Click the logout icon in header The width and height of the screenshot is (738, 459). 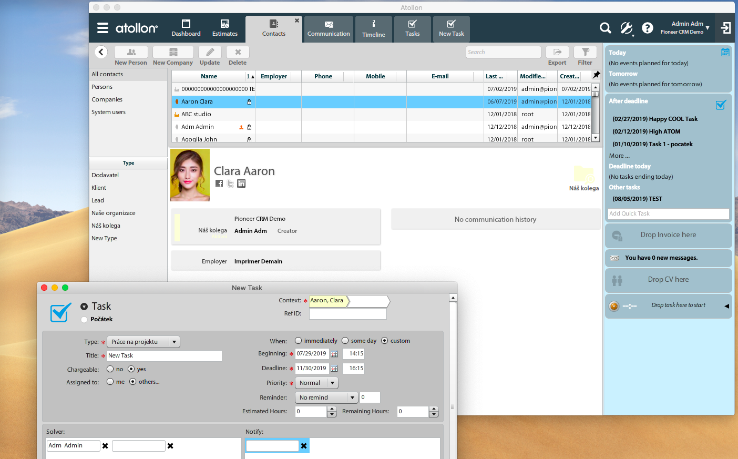[726, 28]
